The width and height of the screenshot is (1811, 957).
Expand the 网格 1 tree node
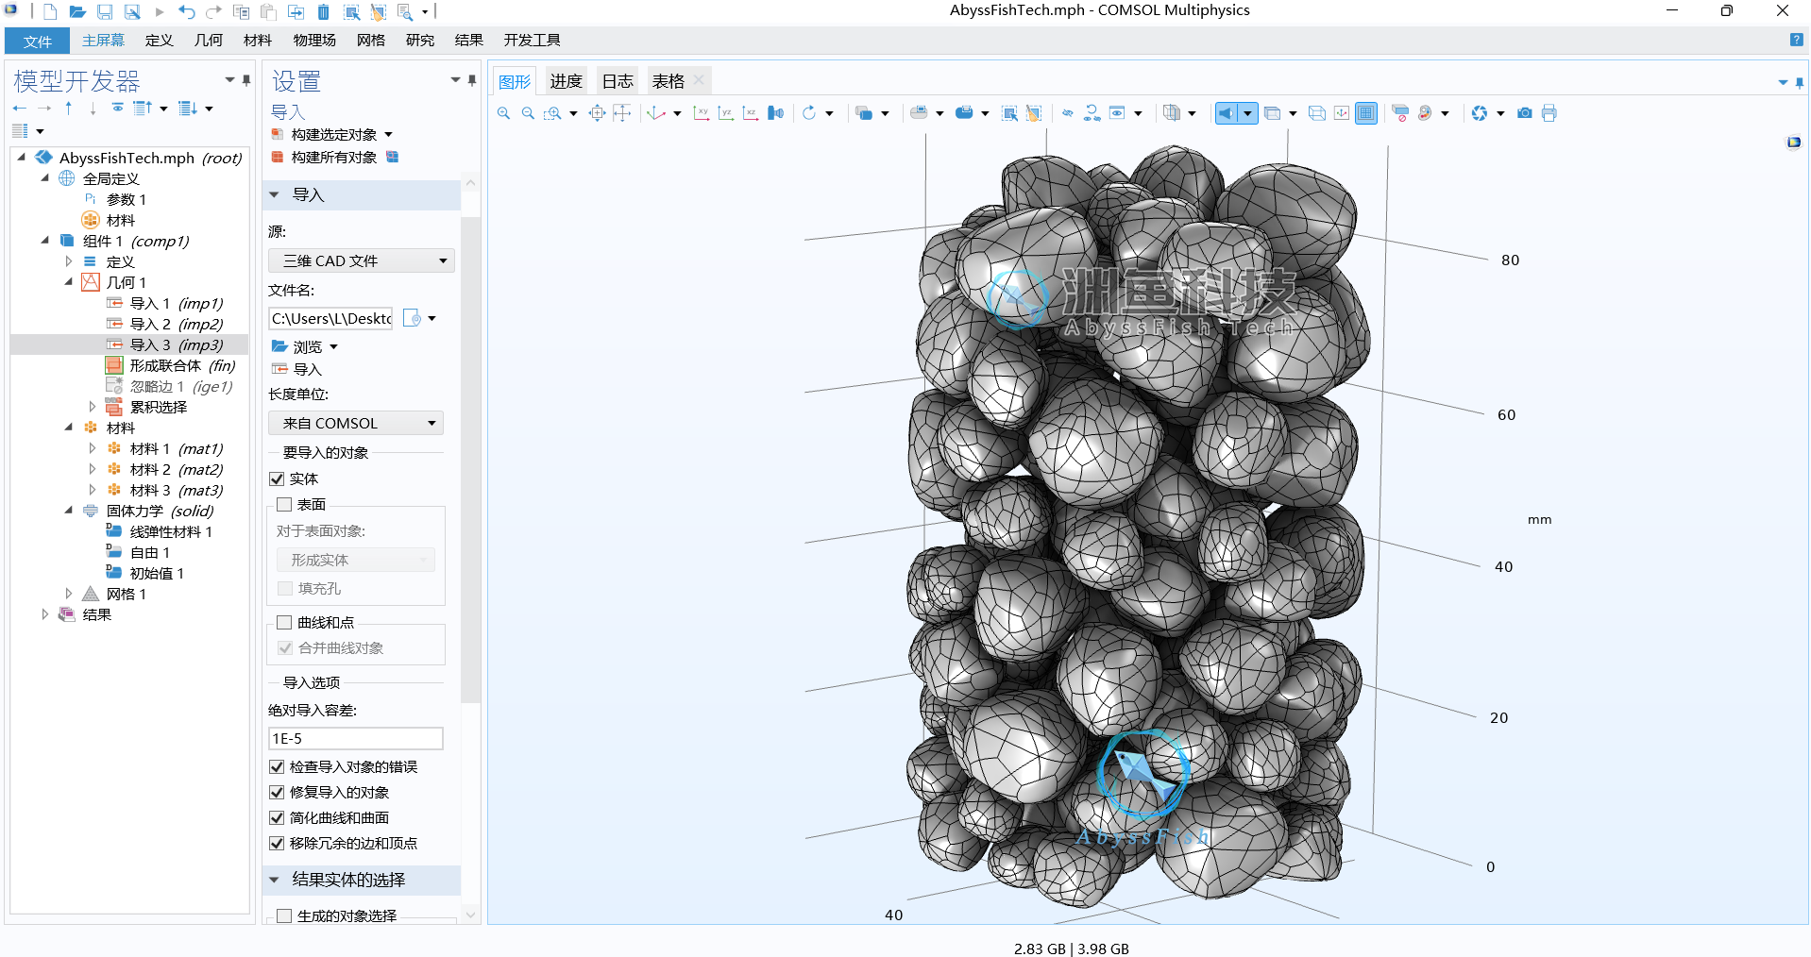(x=69, y=594)
